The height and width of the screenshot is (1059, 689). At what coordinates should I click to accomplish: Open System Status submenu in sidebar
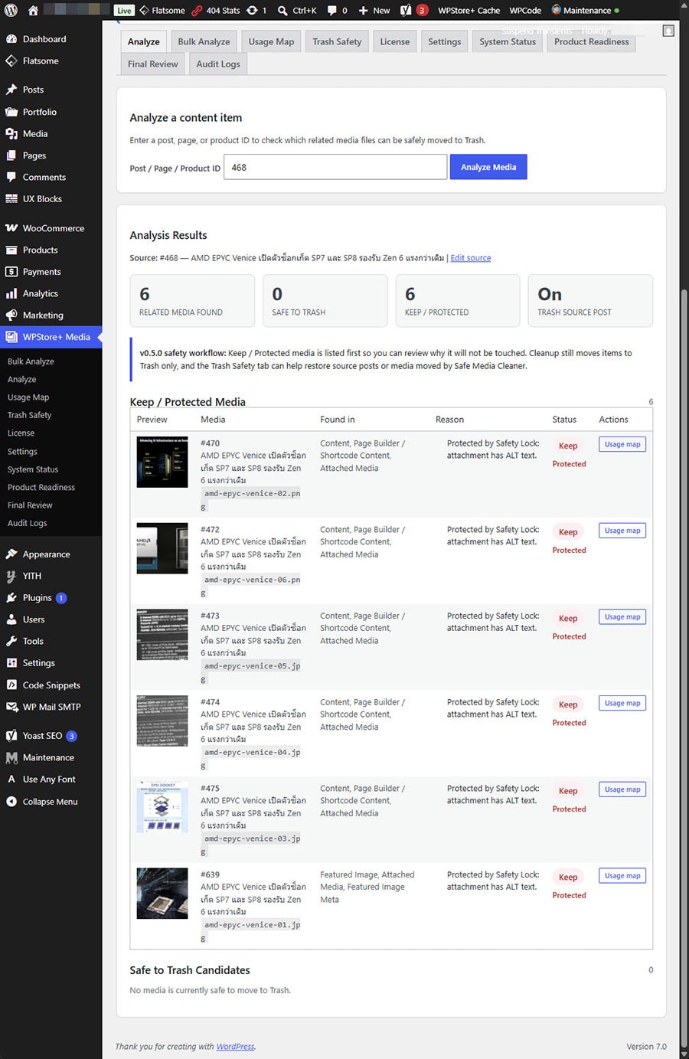click(33, 469)
